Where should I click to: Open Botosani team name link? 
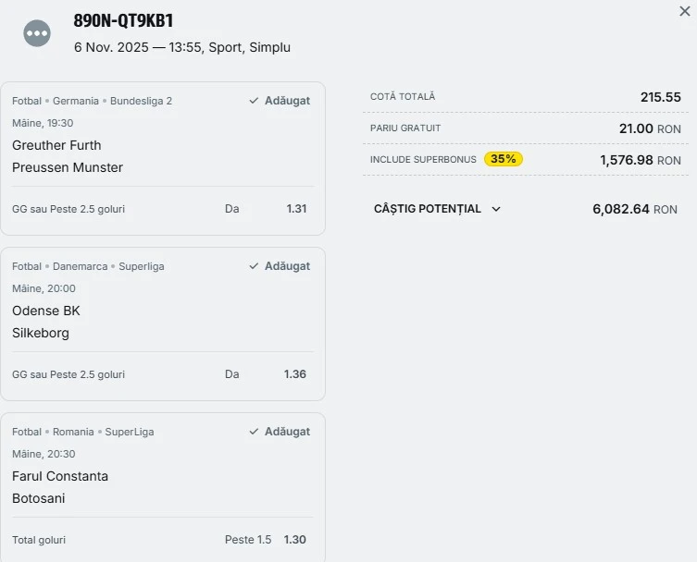tap(39, 498)
